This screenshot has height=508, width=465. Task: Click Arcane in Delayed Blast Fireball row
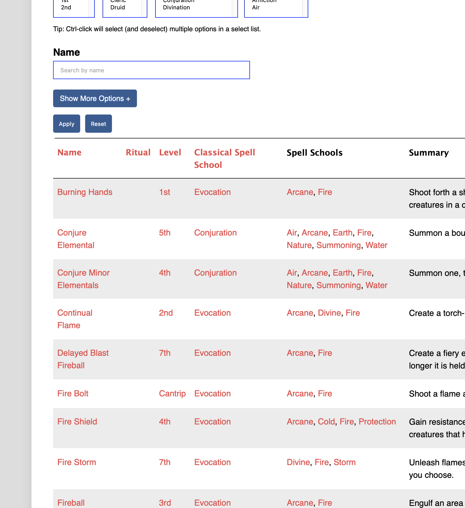pyautogui.click(x=300, y=353)
